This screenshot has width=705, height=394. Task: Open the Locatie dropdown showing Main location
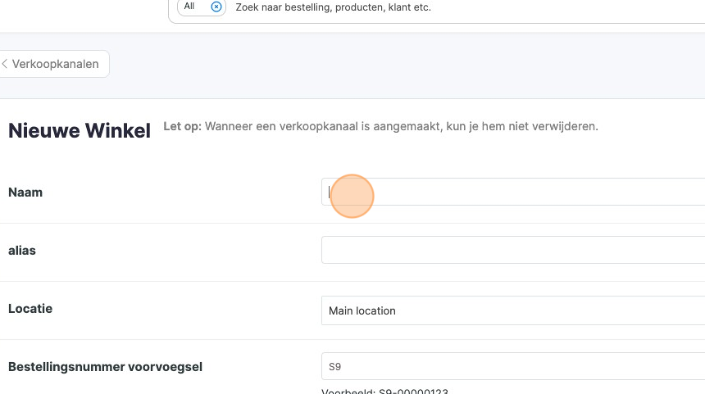[x=513, y=310]
